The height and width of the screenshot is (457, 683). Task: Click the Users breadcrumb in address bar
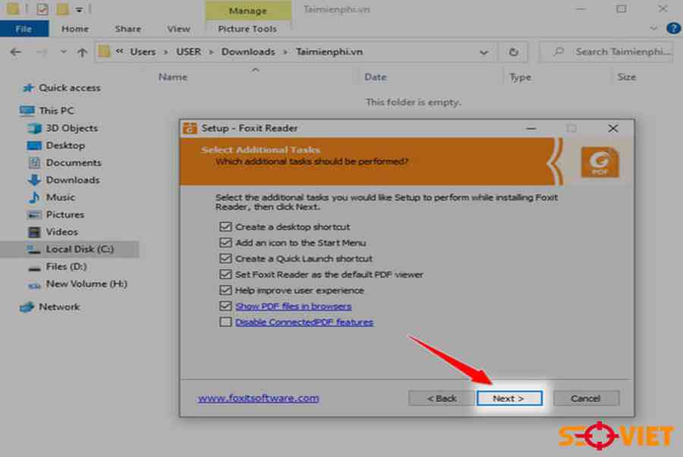pos(143,52)
